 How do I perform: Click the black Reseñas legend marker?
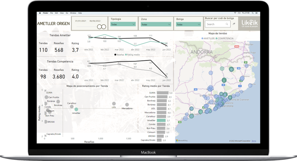tap(115, 55)
